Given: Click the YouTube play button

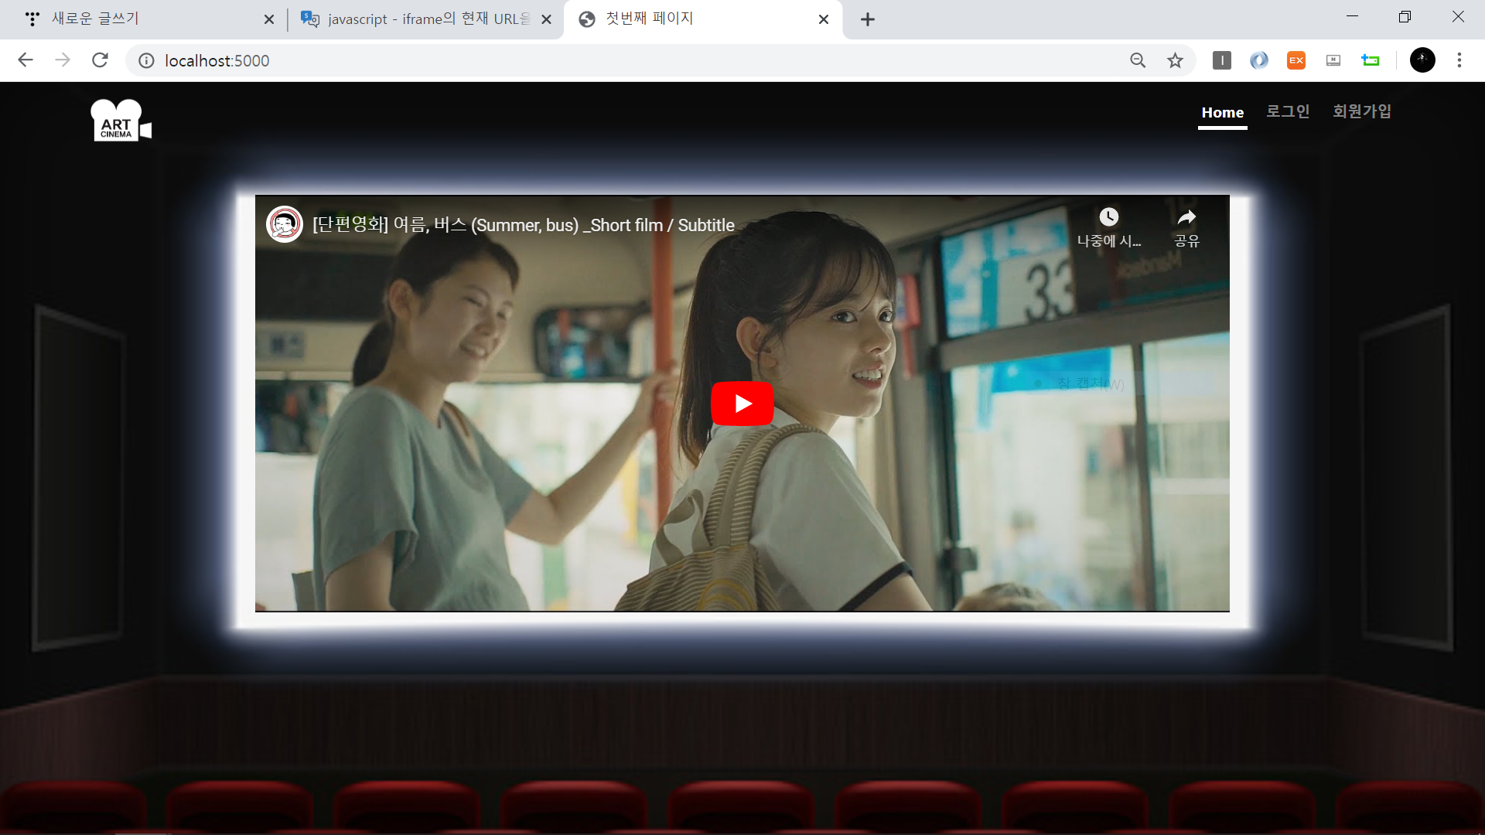Looking at the screenshot, I should click(x=742, y=404).
